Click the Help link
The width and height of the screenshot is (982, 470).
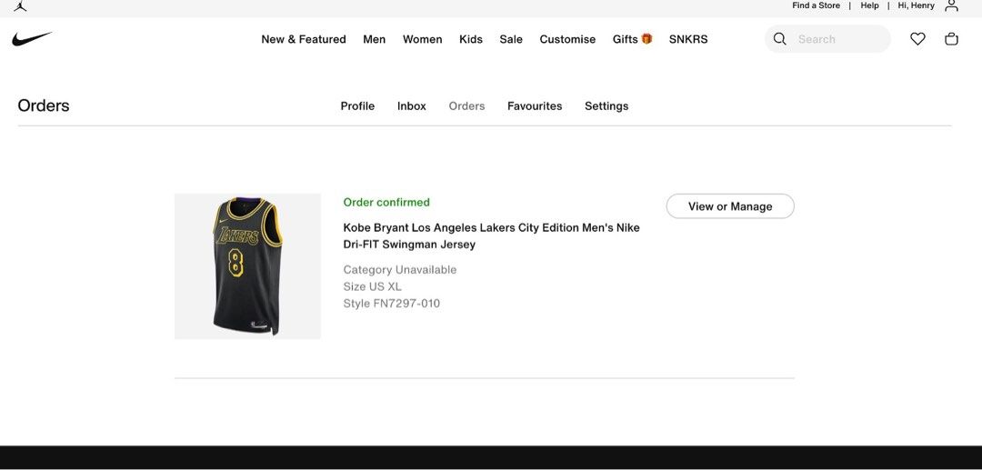(869, 5)
